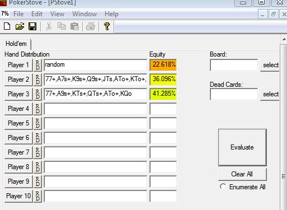Click the Player 6 button
The height and width of the screenshot is (210, 287).
pos(18,138)
